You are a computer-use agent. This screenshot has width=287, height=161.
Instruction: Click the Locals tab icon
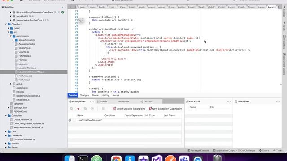(98, 102)
